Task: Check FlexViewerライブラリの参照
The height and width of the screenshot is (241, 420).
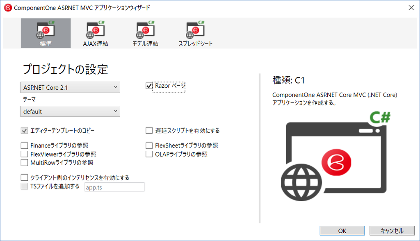Action: pos(24,154)
